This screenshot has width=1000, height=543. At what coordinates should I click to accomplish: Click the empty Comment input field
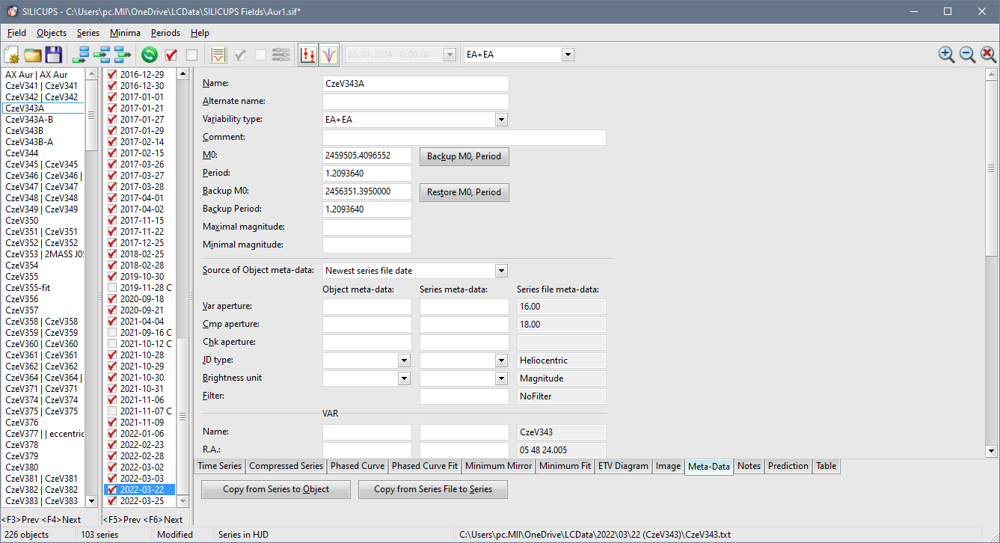(464, 138)
